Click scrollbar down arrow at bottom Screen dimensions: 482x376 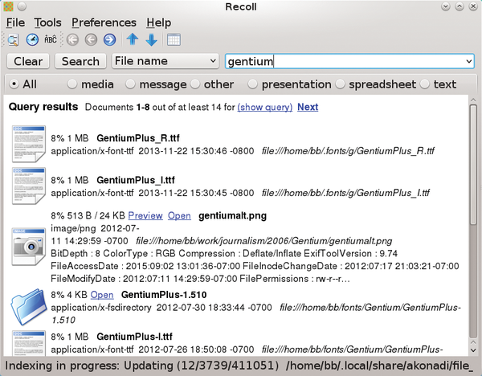tap(473, 350)
